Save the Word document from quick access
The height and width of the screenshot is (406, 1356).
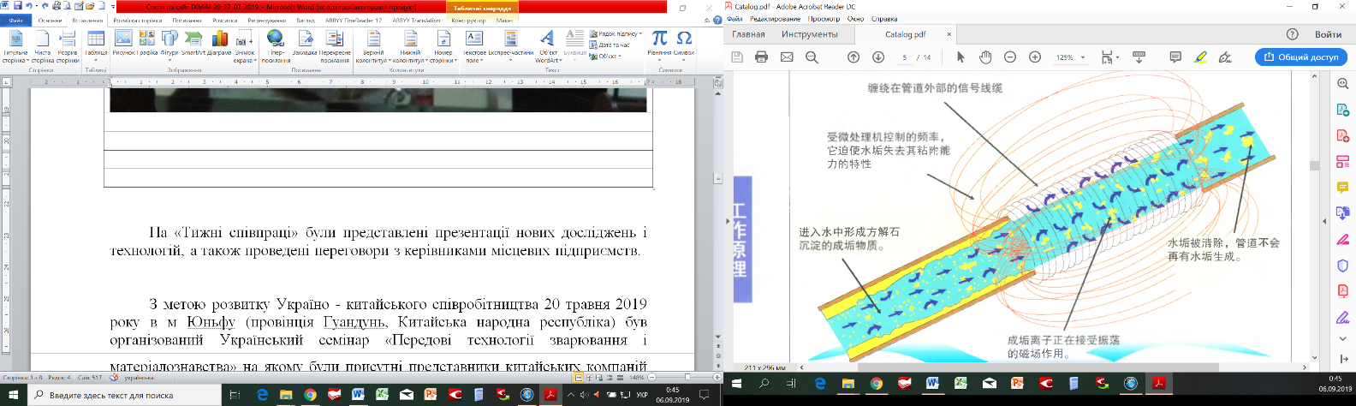[18, 5]
